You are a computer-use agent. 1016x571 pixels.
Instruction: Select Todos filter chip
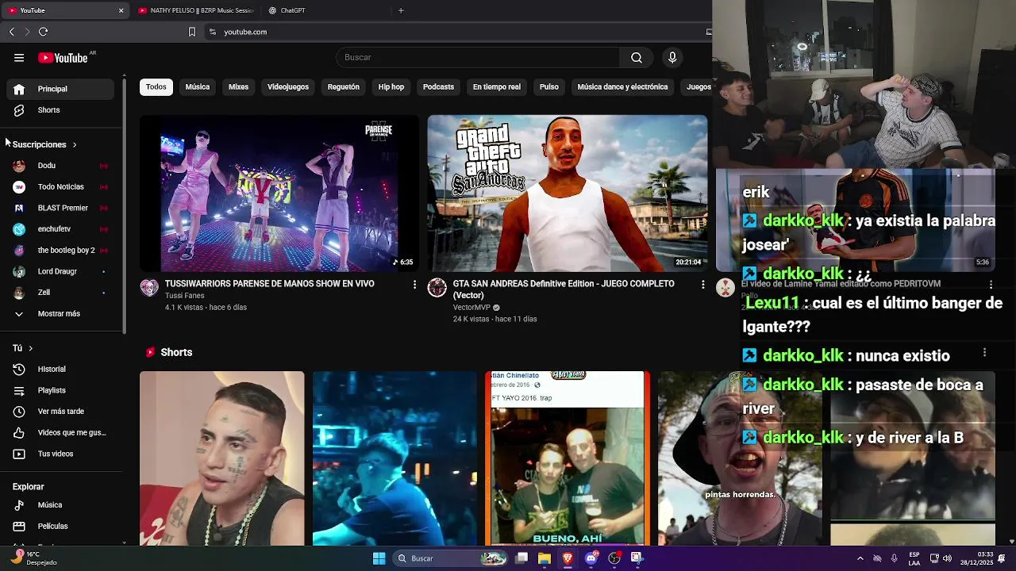click(156, 86)
